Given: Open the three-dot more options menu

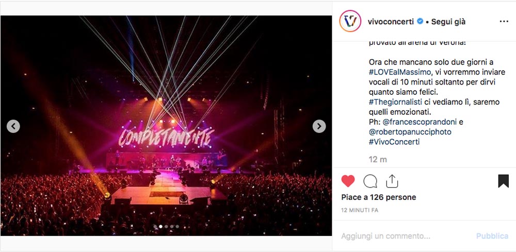Looking at the screenshot, I should pyautogui.click(x=504, y=22).
